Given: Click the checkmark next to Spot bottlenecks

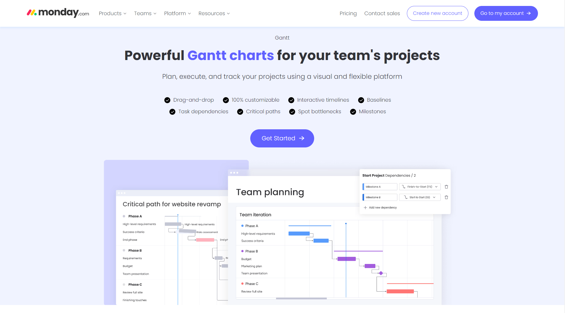Looking at the screenshot, I should point(292,112).
